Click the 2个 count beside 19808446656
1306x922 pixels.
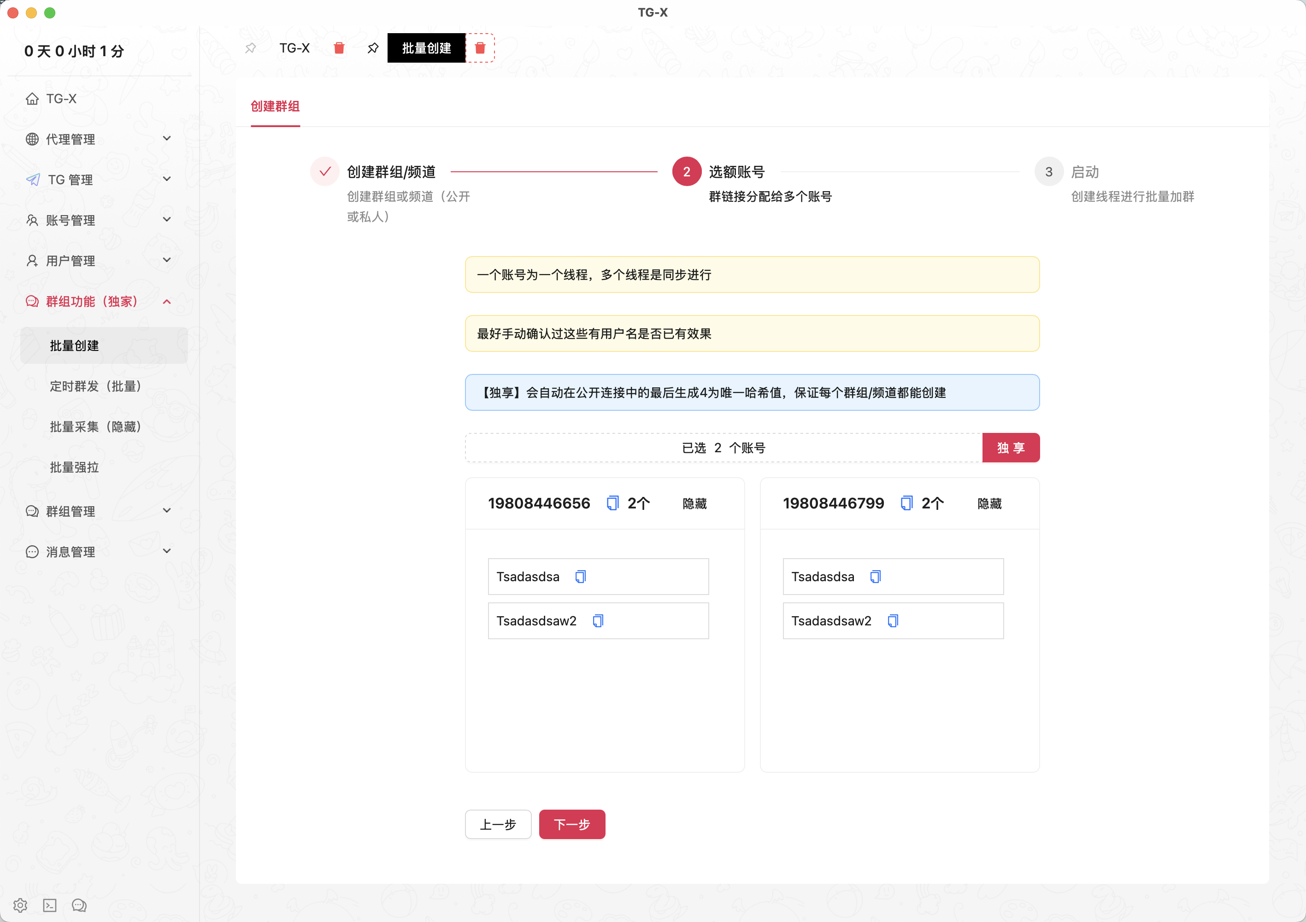639,503
